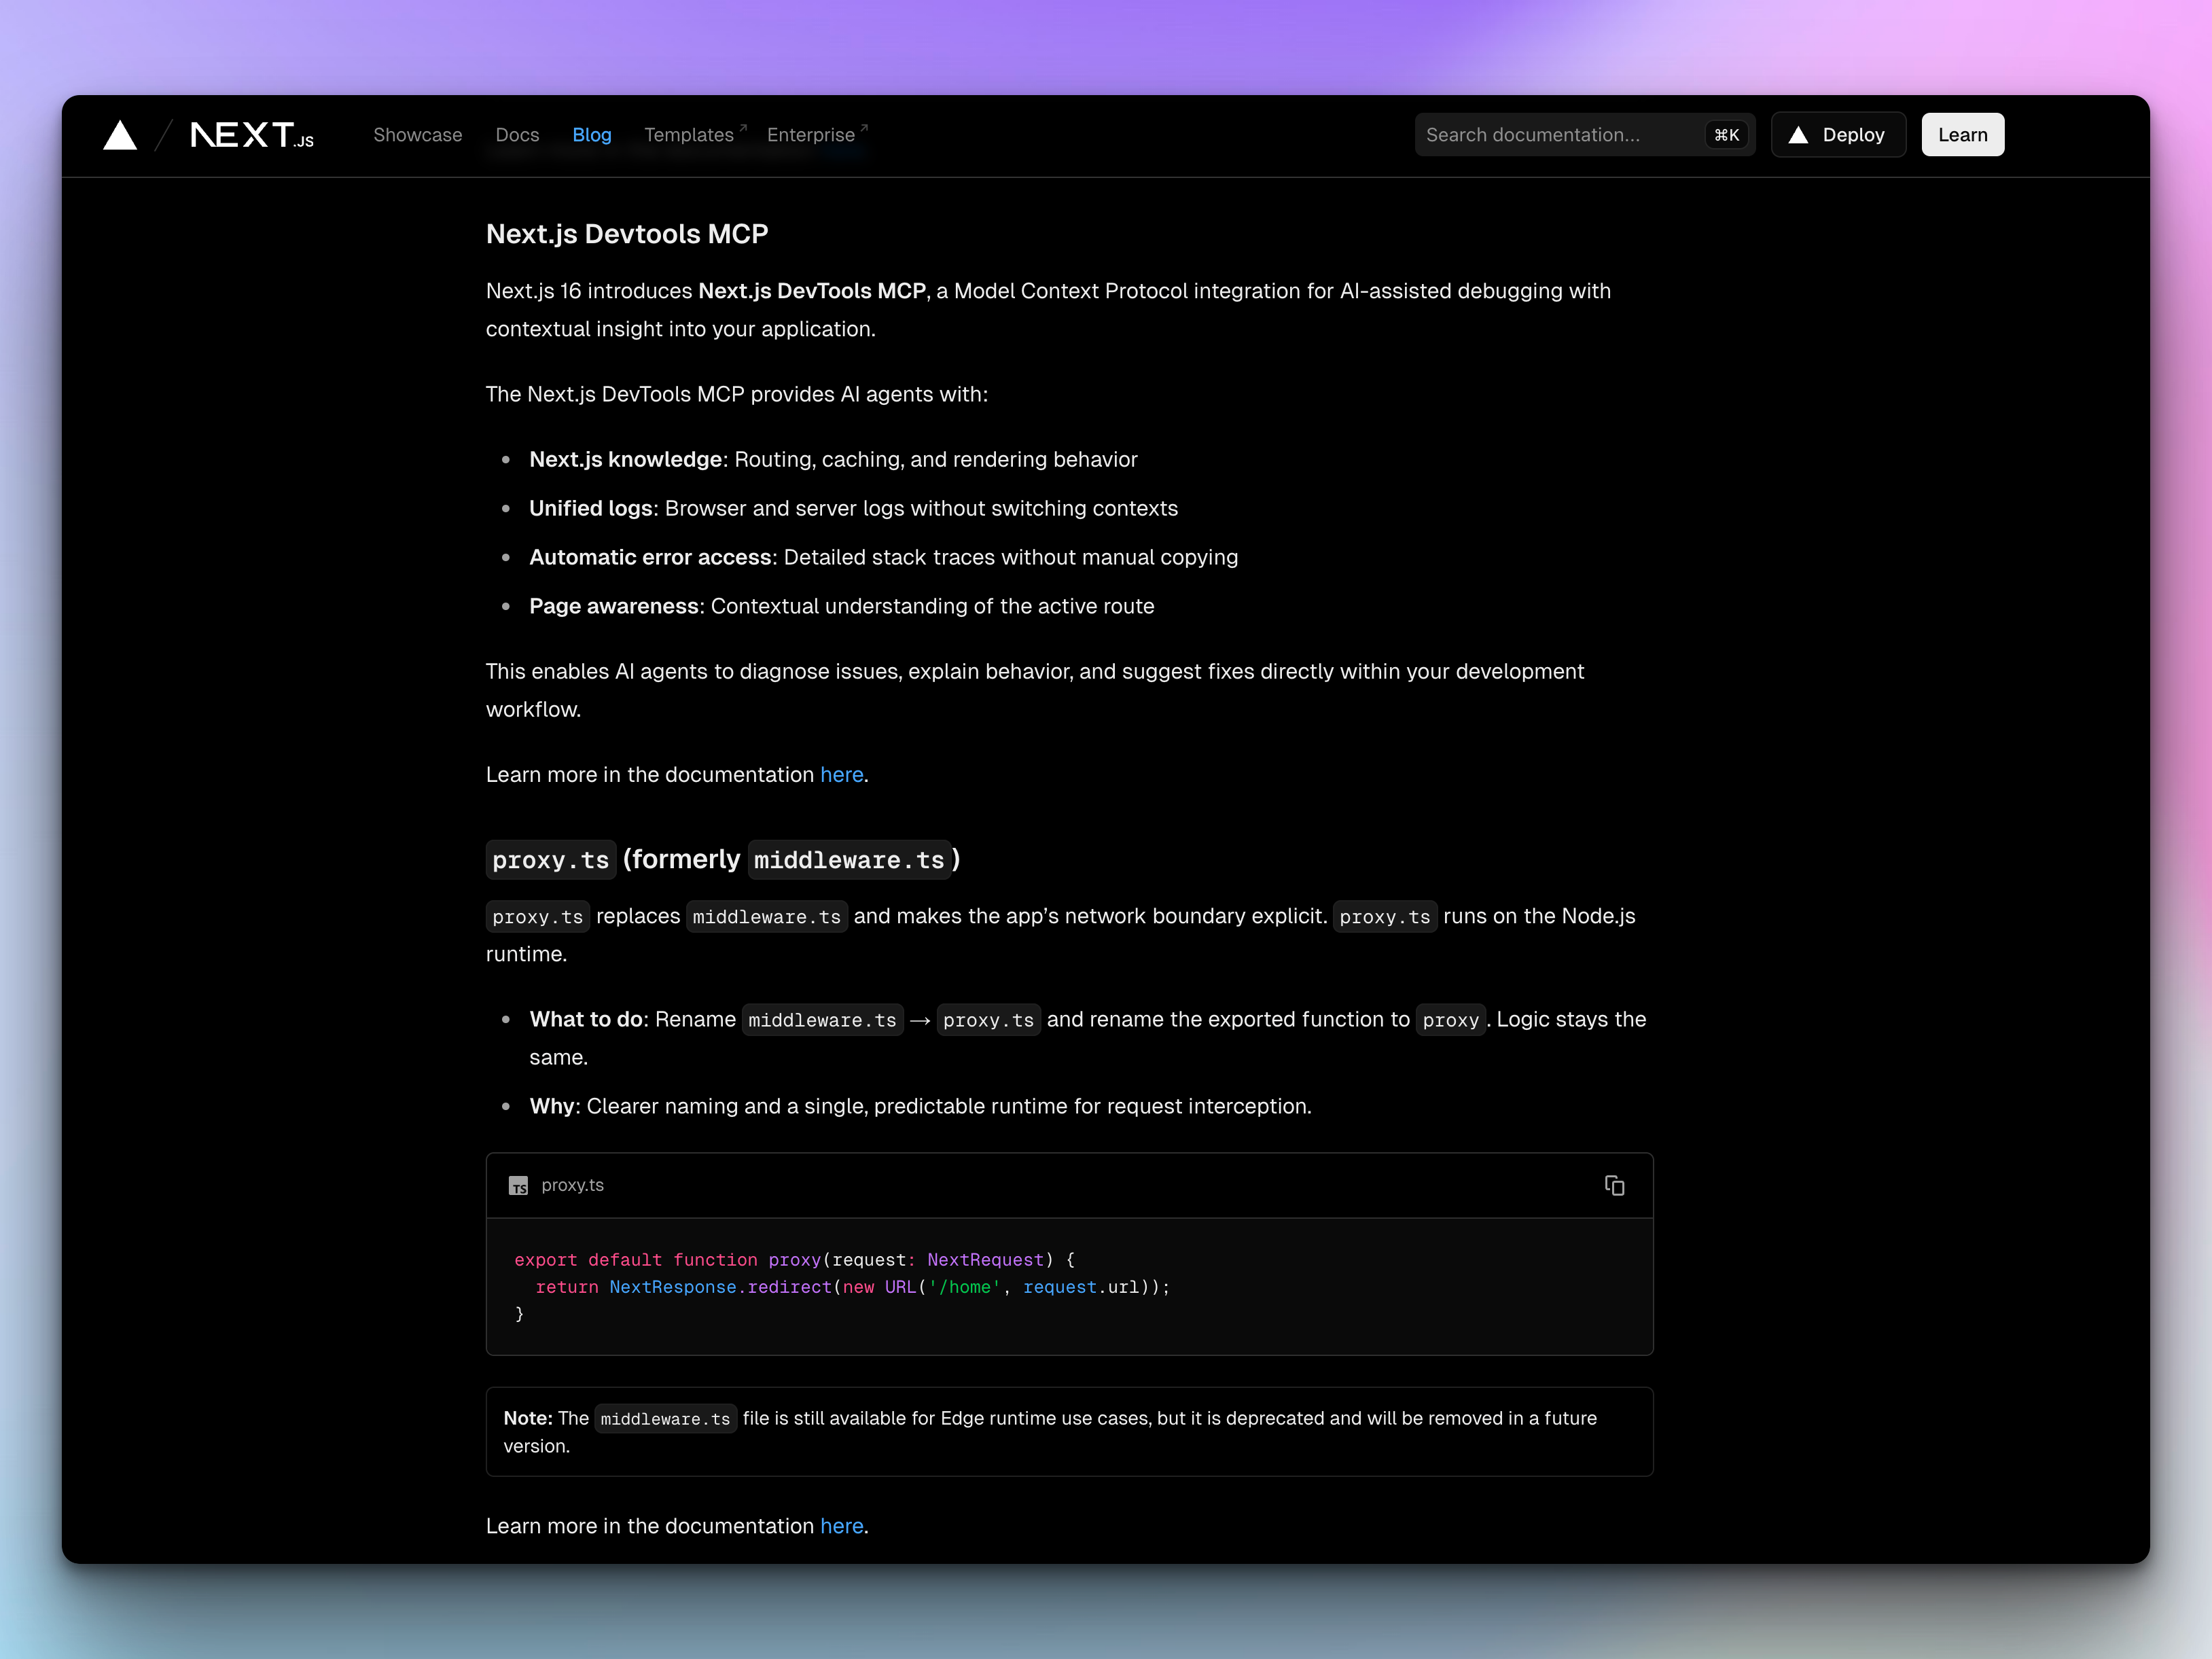Click the TS file icon in the code block header
2212x1659 pixels.
(519, 1186)
